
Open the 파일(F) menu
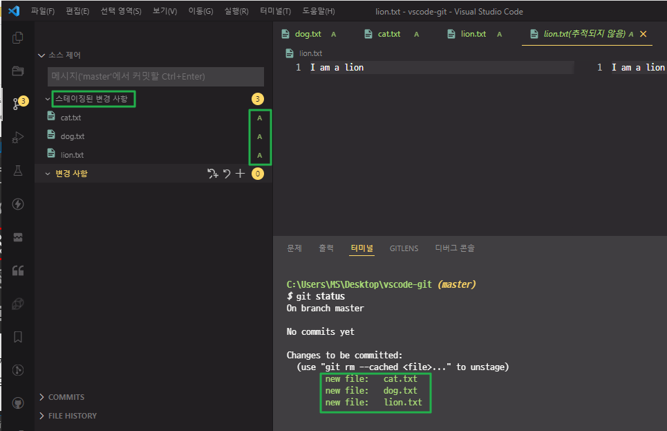tap(43, 11)
